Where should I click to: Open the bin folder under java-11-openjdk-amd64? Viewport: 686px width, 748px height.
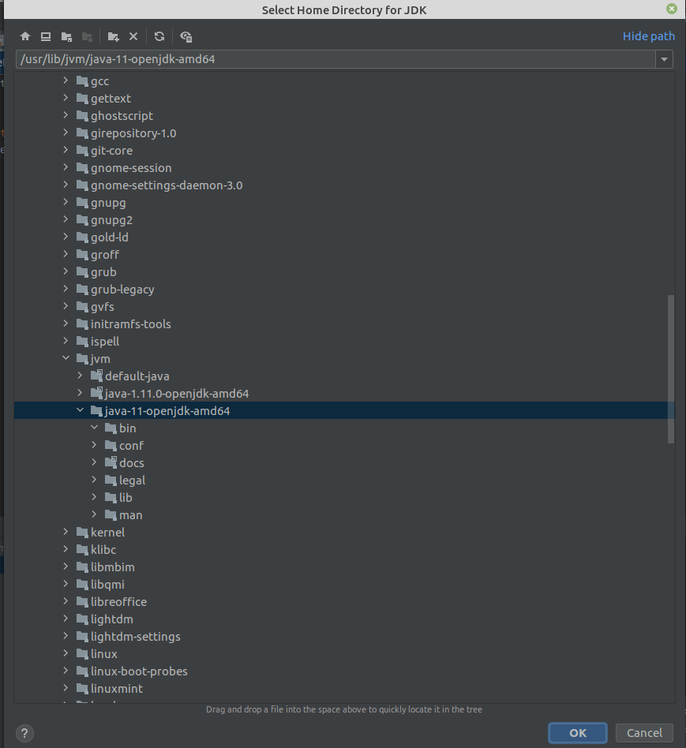pos(126,428)
